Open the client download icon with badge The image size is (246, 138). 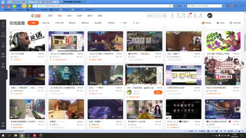189,15
